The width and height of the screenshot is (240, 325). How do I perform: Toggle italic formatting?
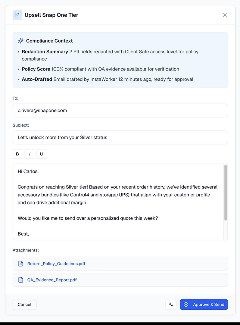pos(30,154)
